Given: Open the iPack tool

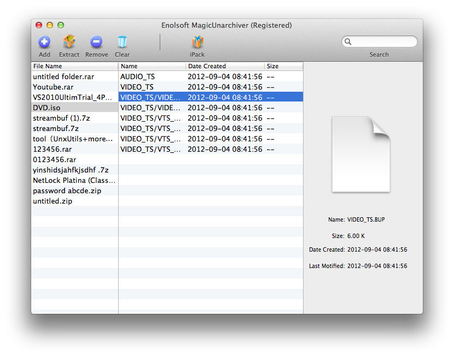Looking at the screenshot, I should [x=197, y=41].
